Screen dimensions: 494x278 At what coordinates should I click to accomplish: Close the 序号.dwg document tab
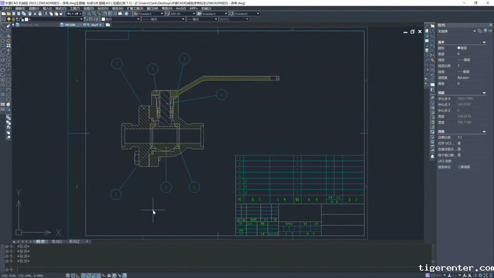pos(100,25)
